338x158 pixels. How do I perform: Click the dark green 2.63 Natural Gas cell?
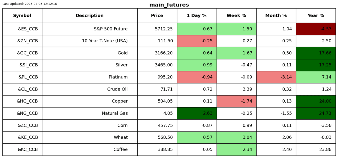coord(197,113)
